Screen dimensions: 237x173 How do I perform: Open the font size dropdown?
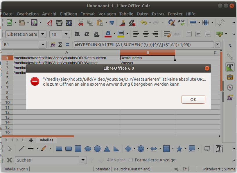[66, 34]
